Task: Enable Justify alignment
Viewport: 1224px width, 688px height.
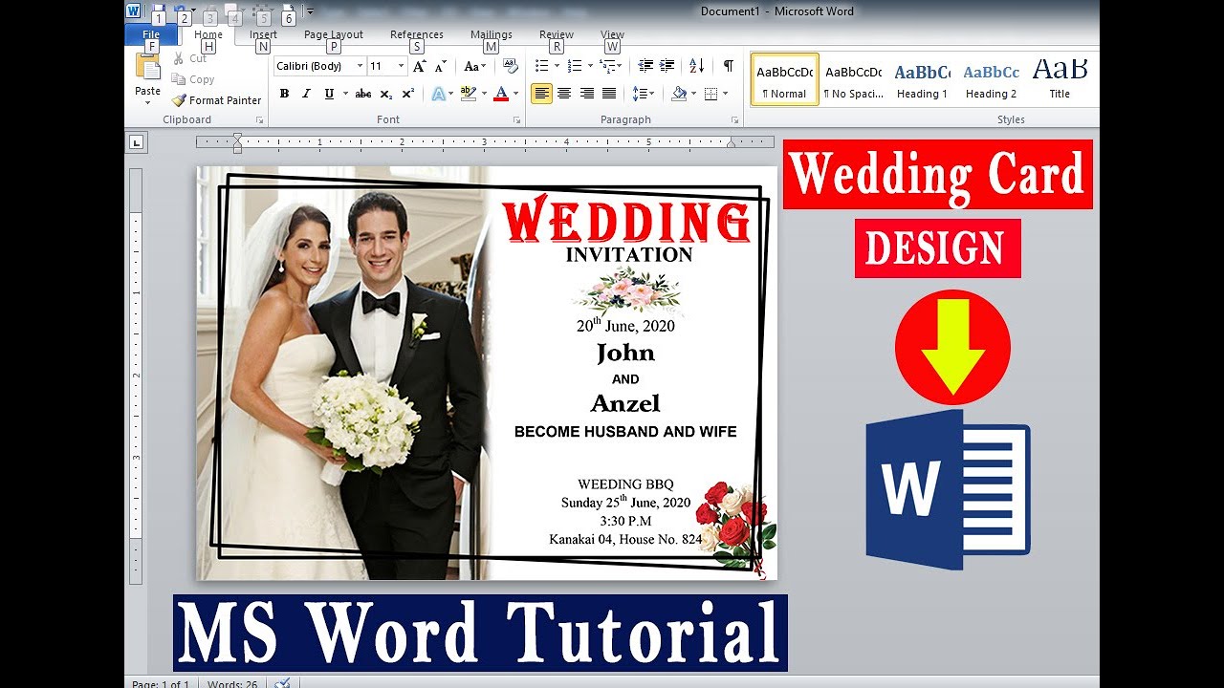Action: tap(609, 94)
